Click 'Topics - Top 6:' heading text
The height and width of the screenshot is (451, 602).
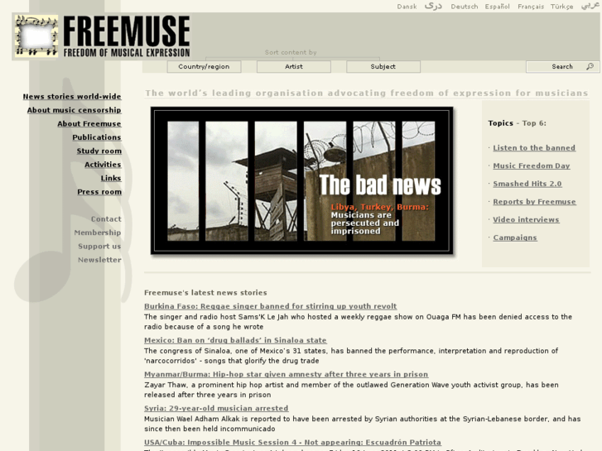(517, 123)
